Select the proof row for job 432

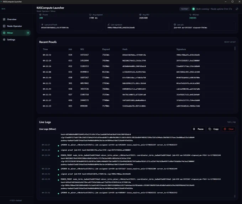137,66
